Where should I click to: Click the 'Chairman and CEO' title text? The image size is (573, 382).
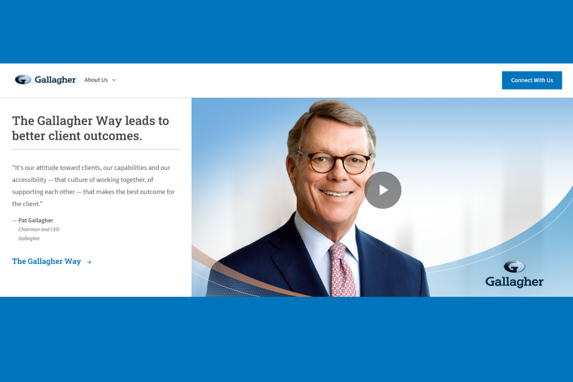click(x=39, y=230)
